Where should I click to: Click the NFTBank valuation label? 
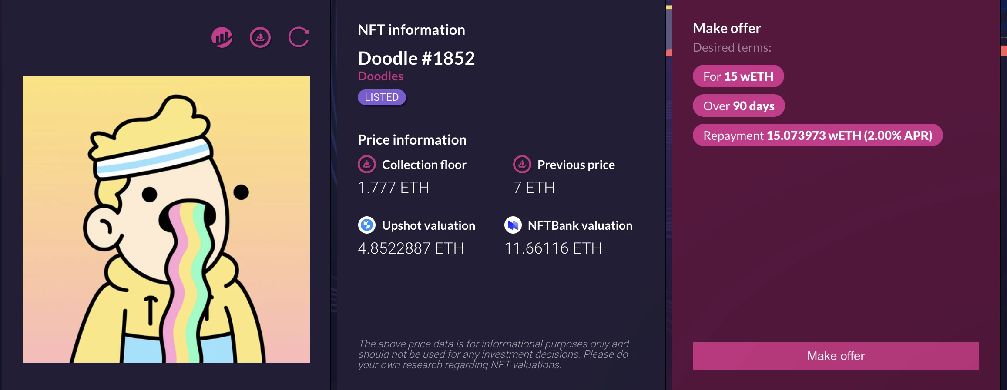click(x=580, y=225)
